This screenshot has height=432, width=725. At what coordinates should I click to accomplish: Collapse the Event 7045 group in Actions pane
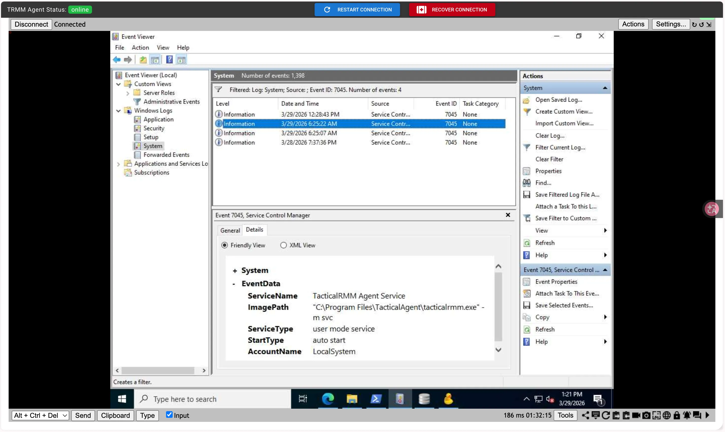605,270
